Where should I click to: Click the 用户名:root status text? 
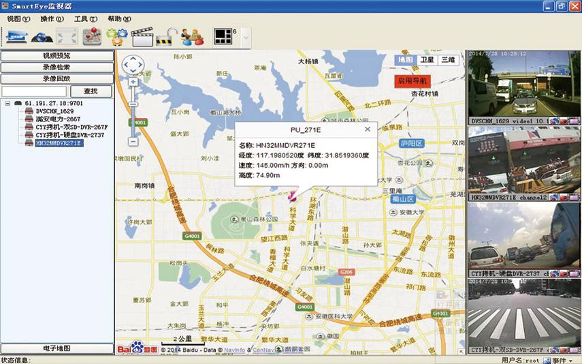click(520, 360)
